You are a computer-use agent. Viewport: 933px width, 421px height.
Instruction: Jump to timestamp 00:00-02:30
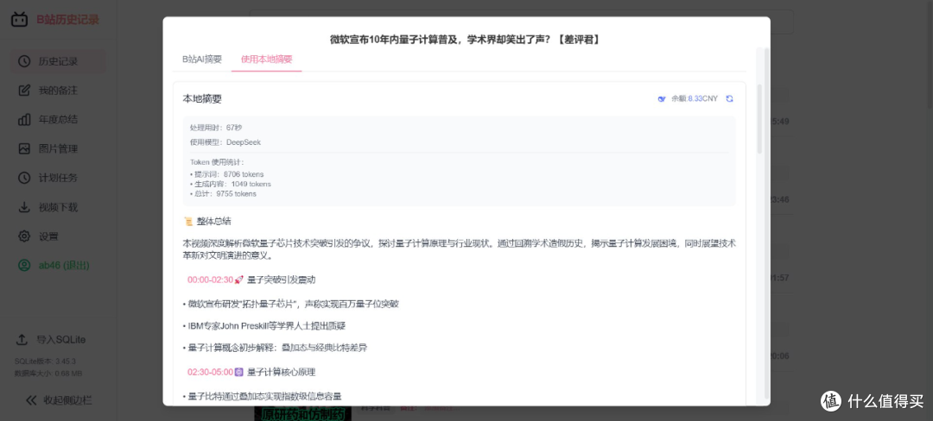(210, 280)
